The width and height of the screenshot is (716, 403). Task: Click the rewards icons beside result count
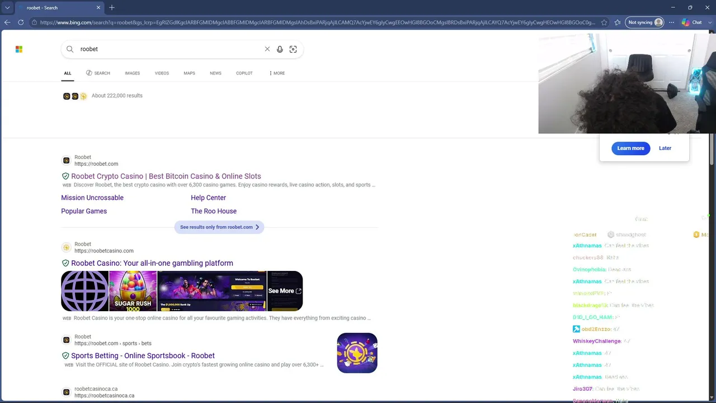(x=75, y=96)
